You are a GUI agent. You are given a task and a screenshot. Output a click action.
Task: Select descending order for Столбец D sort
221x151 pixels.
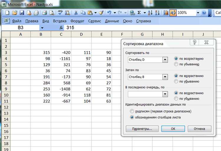pyautogui.click(x=176, y=64)
